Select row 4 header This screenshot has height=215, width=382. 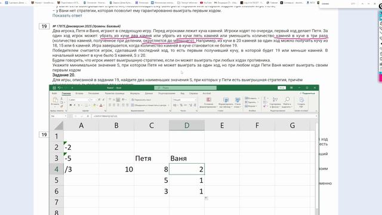click(x=57, y=169)
